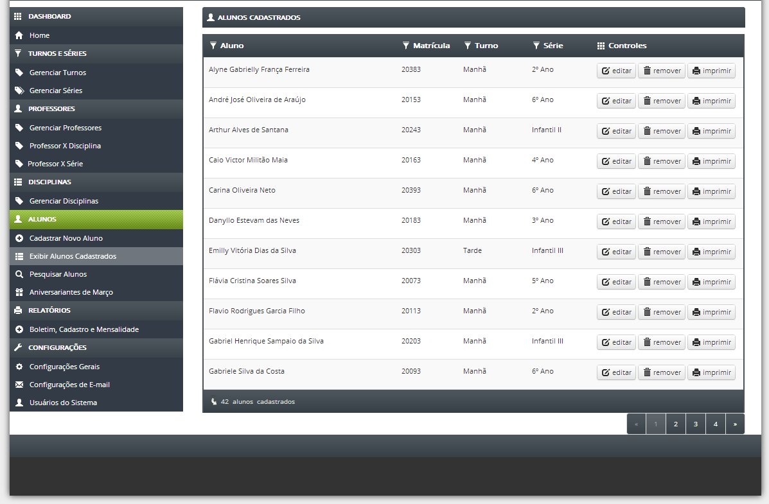Screen dimensions: 769x504
Task: Edit Alyne Gabrielly França Ferreira's record
Action: [616, 71]
